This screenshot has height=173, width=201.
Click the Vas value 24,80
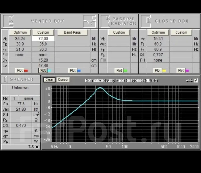click(21, 109)
